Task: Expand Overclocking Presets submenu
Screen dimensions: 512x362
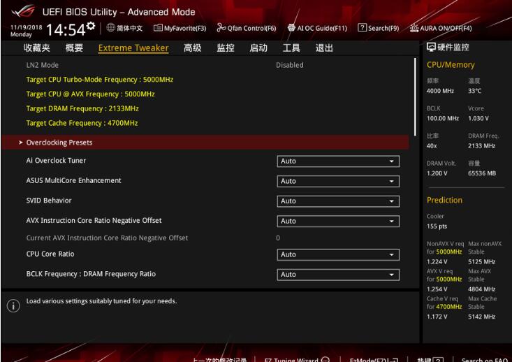Action: coord(205,143)
